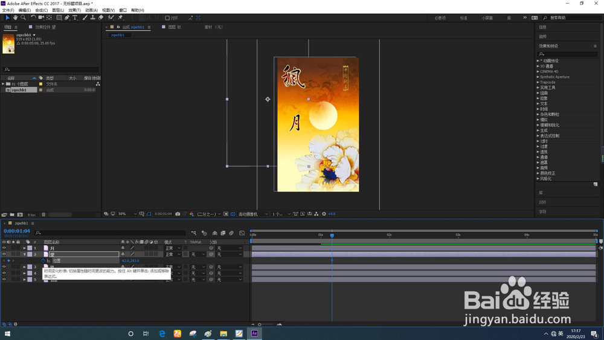Open the view layout dropdown
This screenshot has height=340, width=604.
(x=281, y=214)
